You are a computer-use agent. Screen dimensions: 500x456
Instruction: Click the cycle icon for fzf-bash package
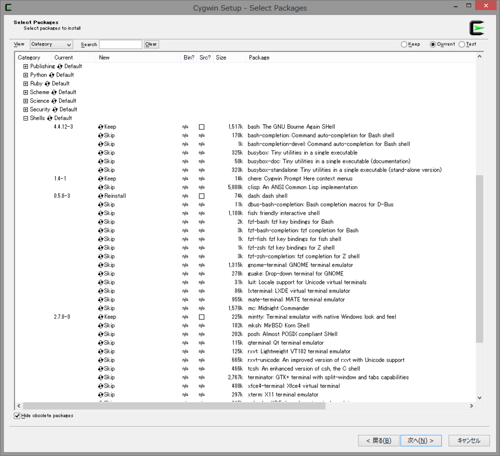(x=101, y=222)
